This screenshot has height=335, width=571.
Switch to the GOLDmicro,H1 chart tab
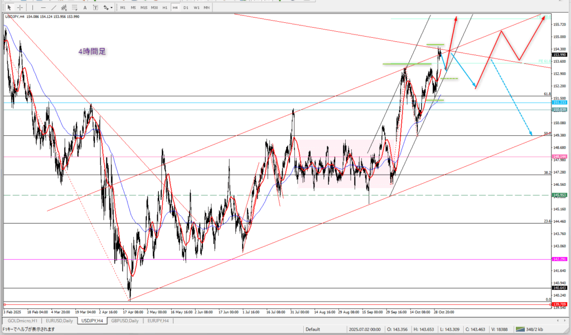(23, 321)
